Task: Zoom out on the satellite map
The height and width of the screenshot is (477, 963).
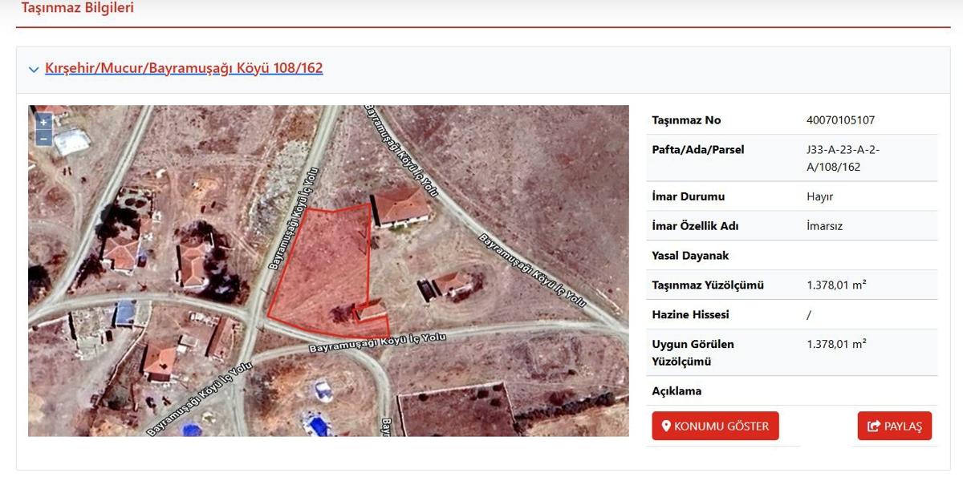Action: coord(43,139)
